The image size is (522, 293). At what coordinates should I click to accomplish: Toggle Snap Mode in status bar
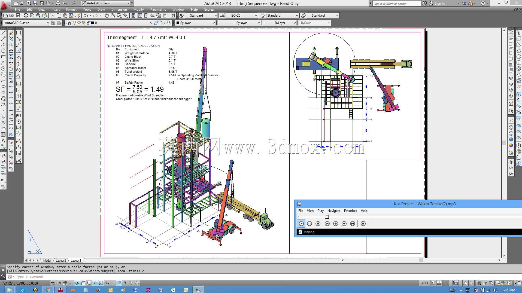(x=59, y=283)
